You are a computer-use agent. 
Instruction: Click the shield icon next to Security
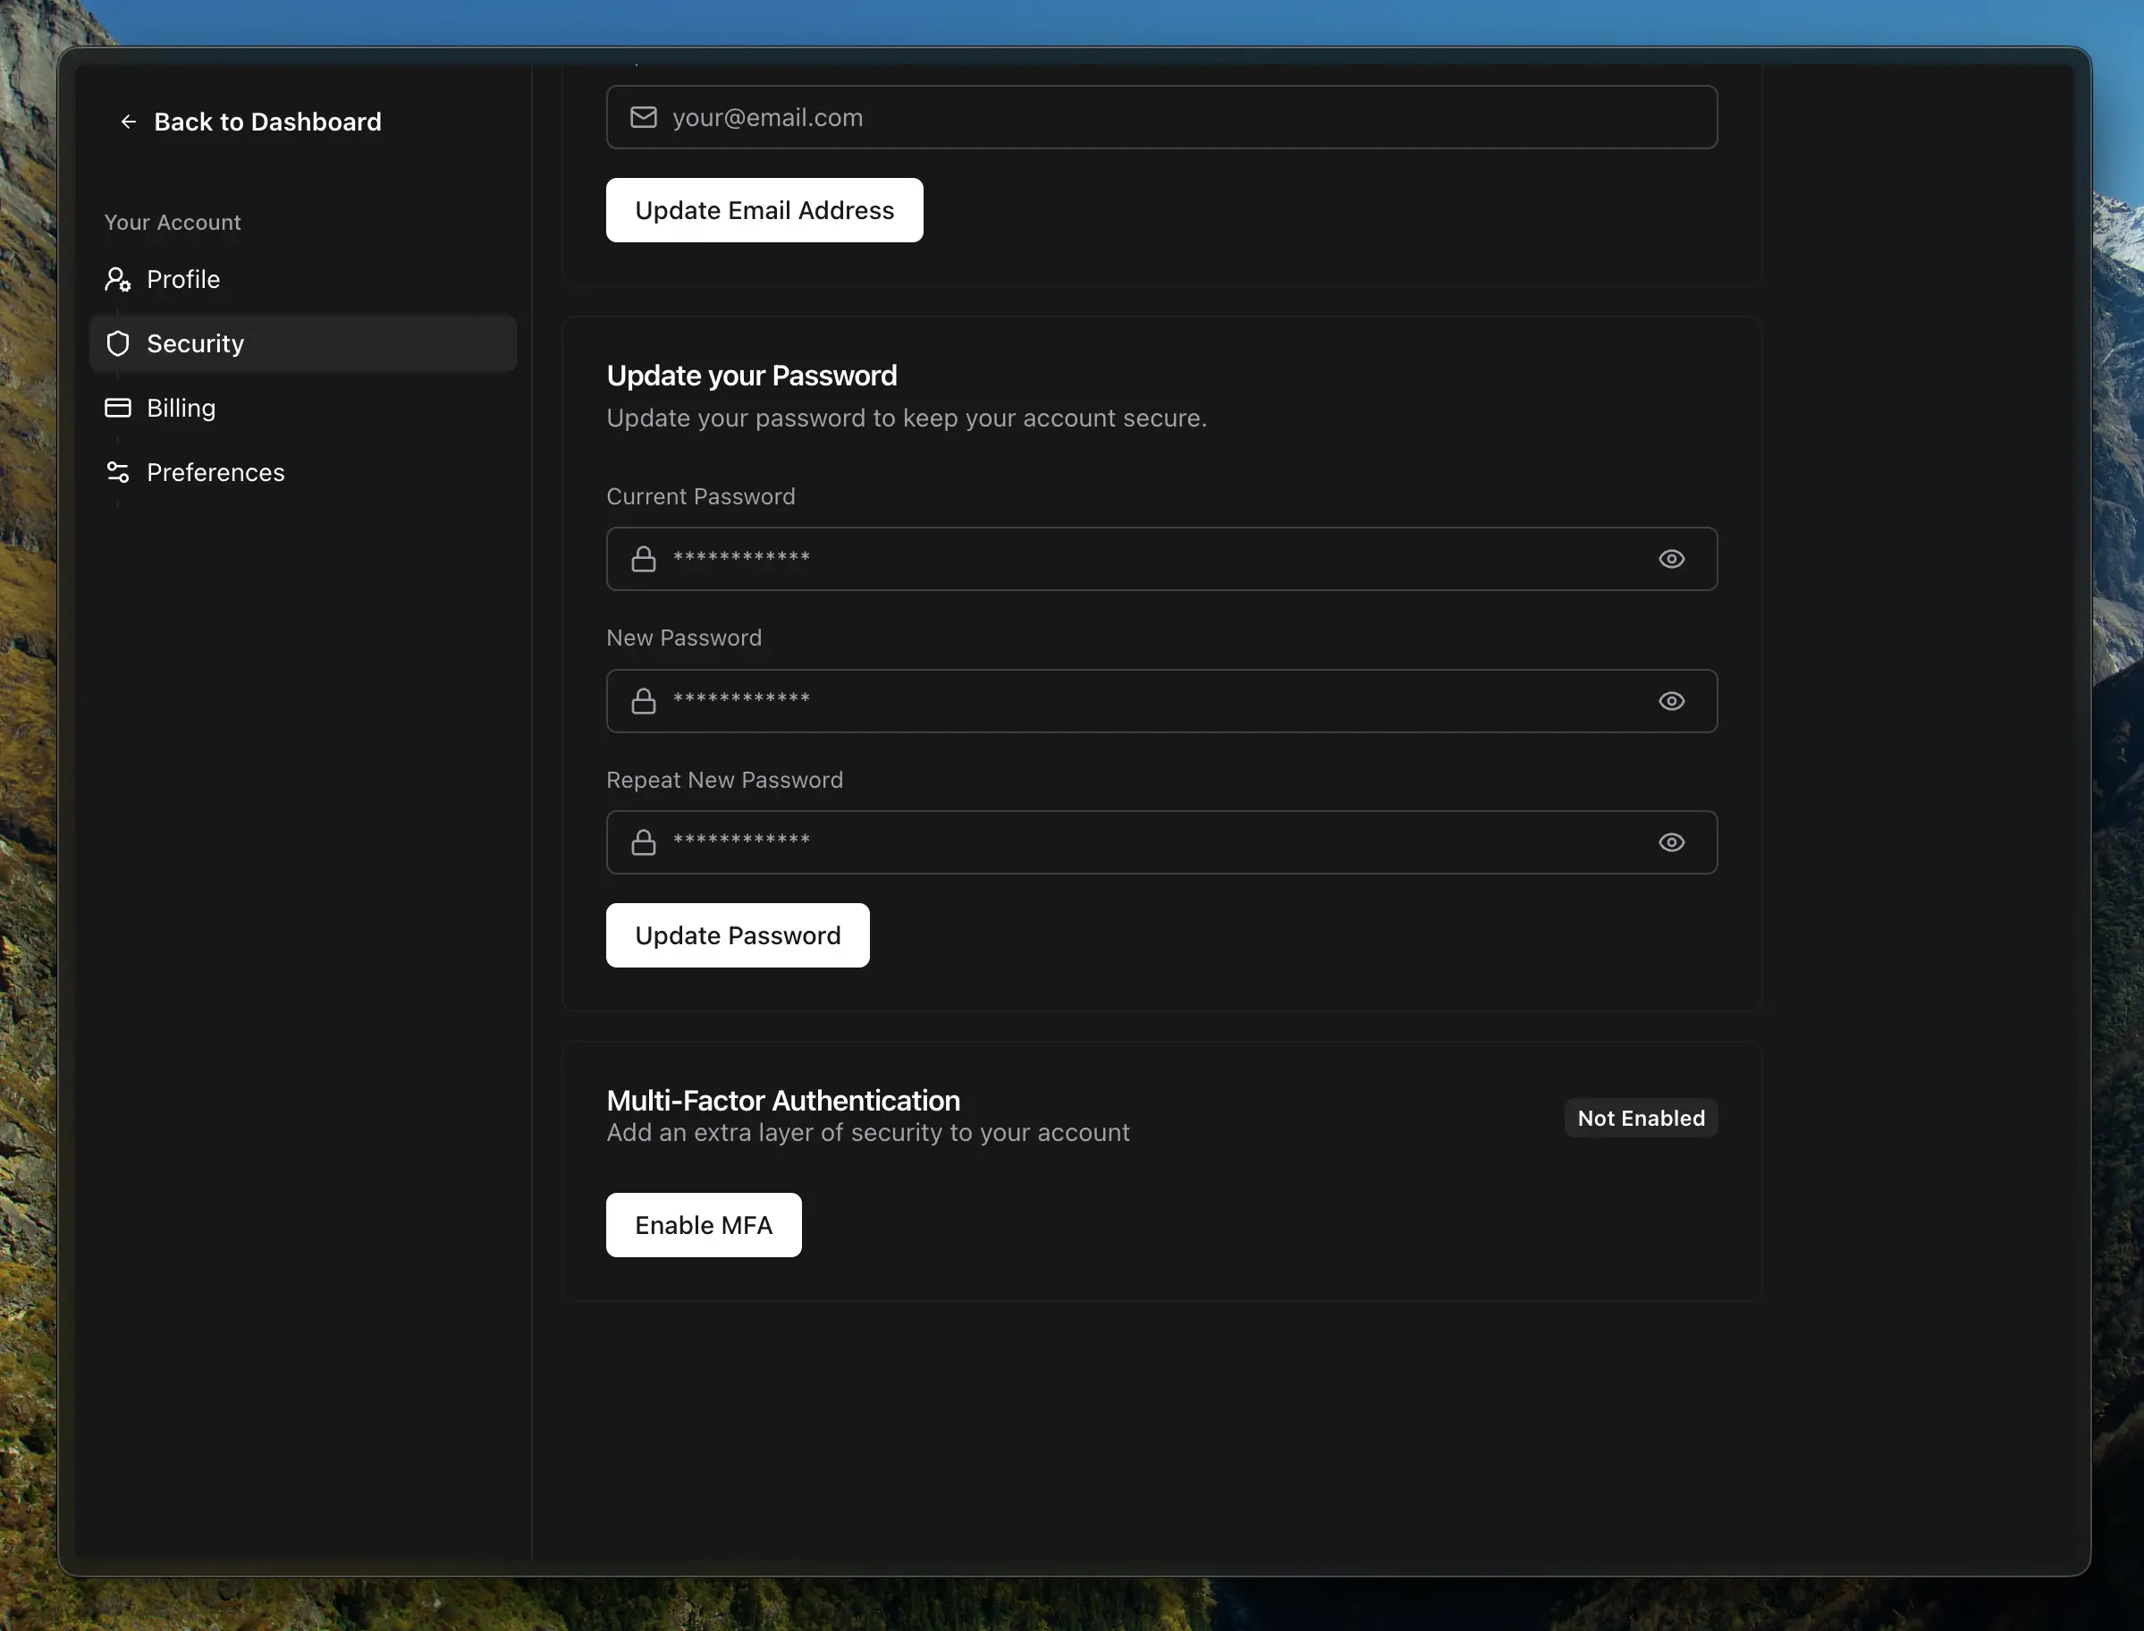pos(117,342)
